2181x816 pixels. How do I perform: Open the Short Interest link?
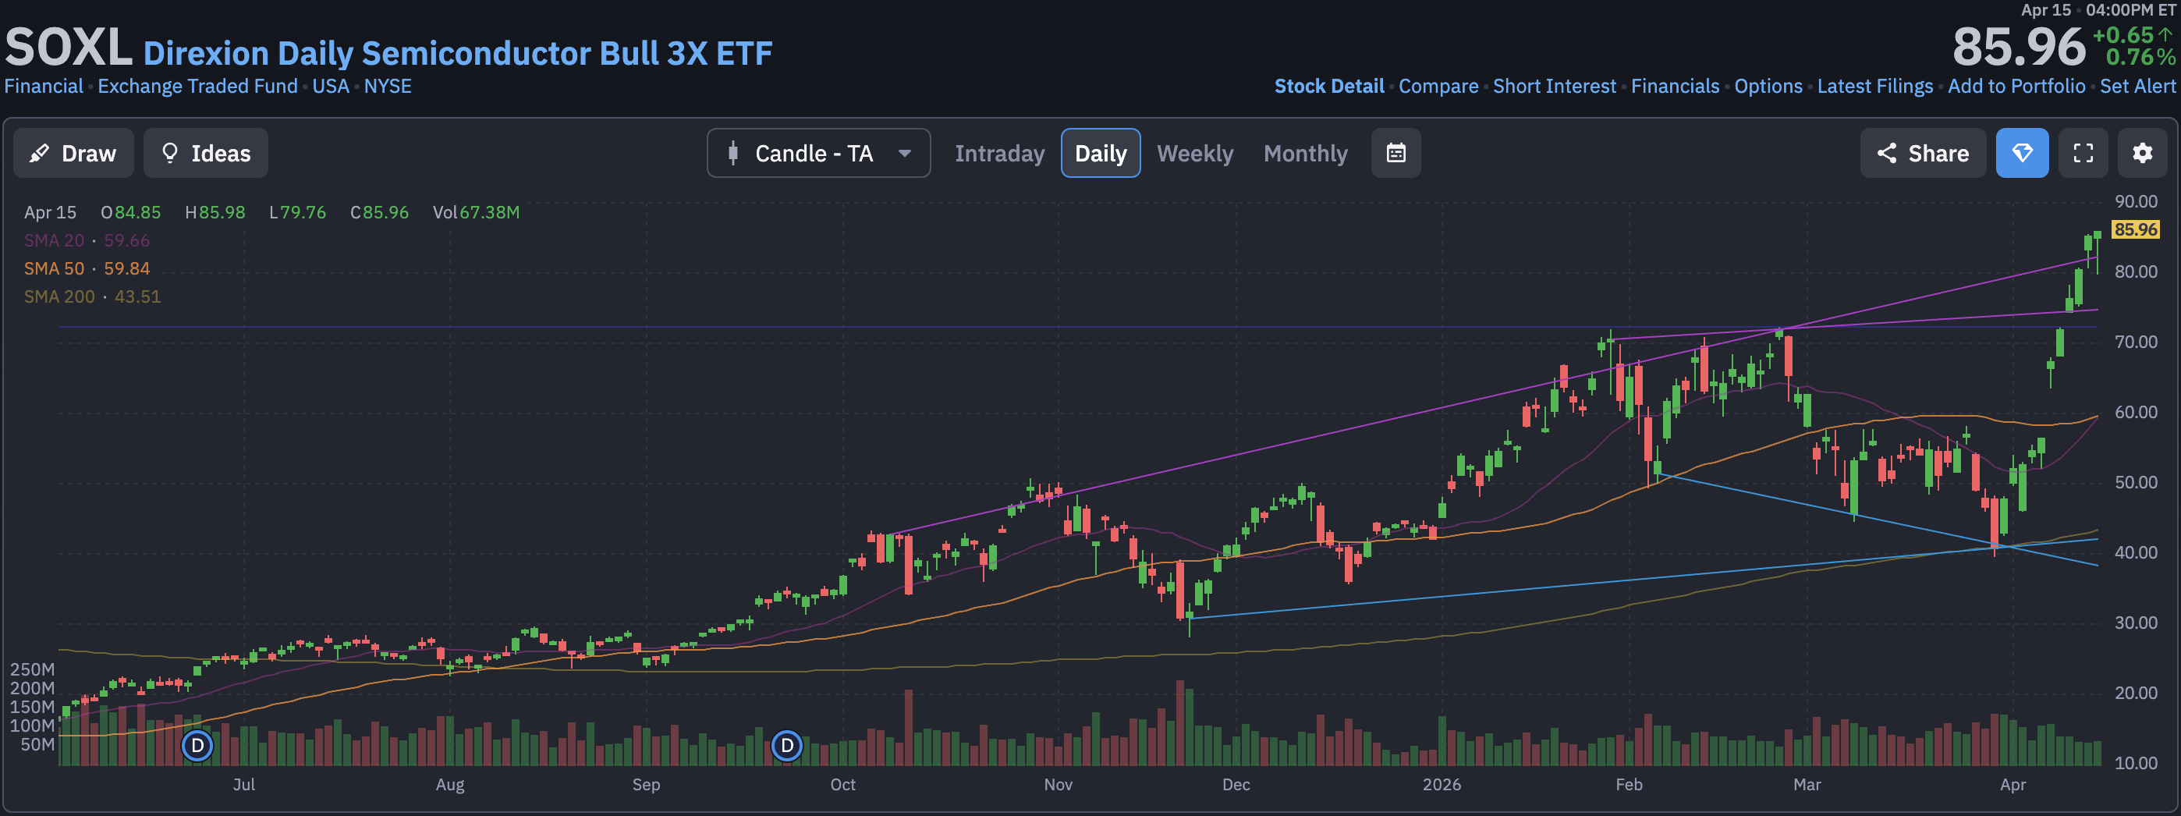pyautogui.click(x=1555, y=87)
